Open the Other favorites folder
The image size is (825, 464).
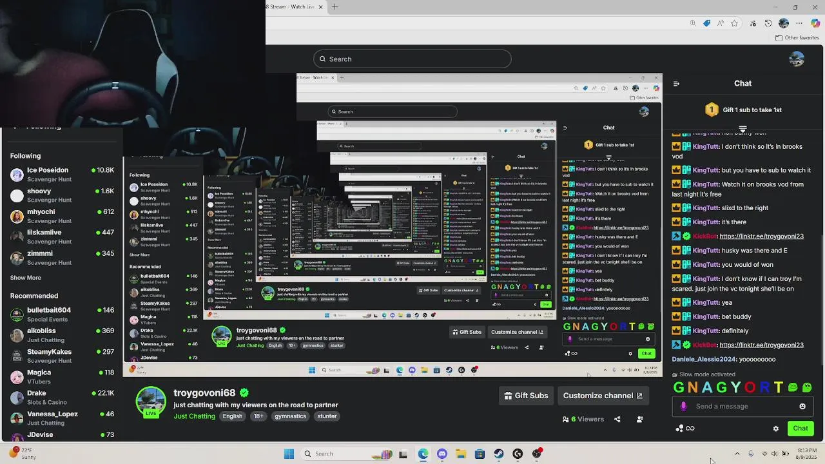tap(797, 38)
